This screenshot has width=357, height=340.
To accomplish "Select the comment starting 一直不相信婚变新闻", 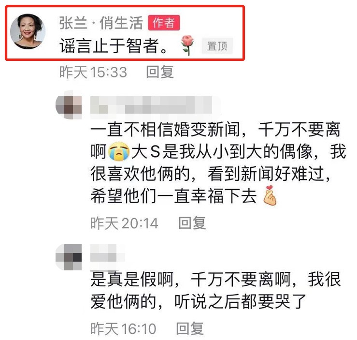I will tap(218, 163).
